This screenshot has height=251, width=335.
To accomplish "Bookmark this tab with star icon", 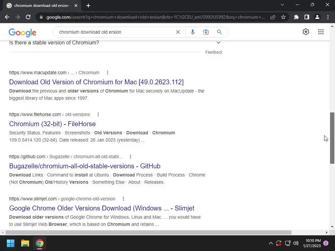I will click(x=283, y=17).
